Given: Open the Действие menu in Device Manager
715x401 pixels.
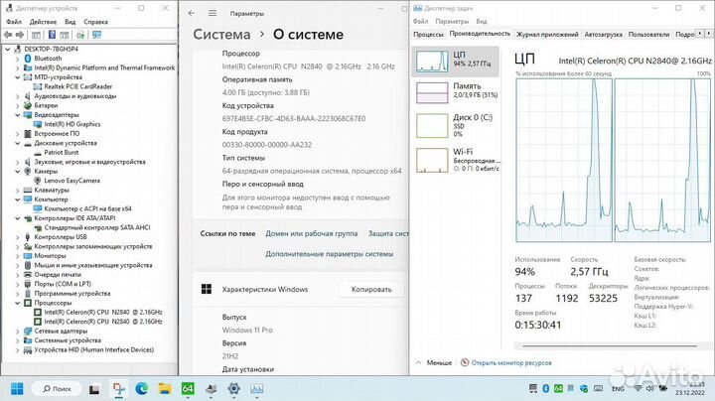Looking at the screenshot, I should click(x=43, y=22).
